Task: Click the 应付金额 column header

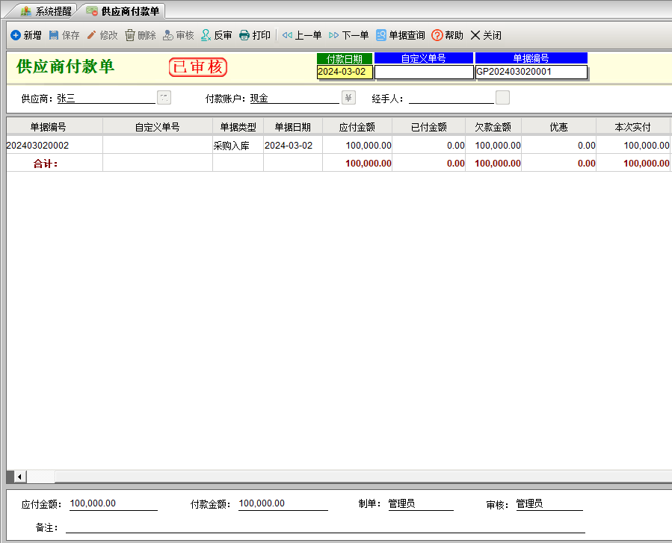Action: click(x=357, y=127)
